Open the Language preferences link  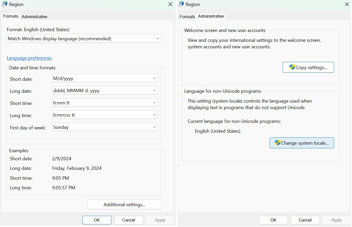(29, 58)
